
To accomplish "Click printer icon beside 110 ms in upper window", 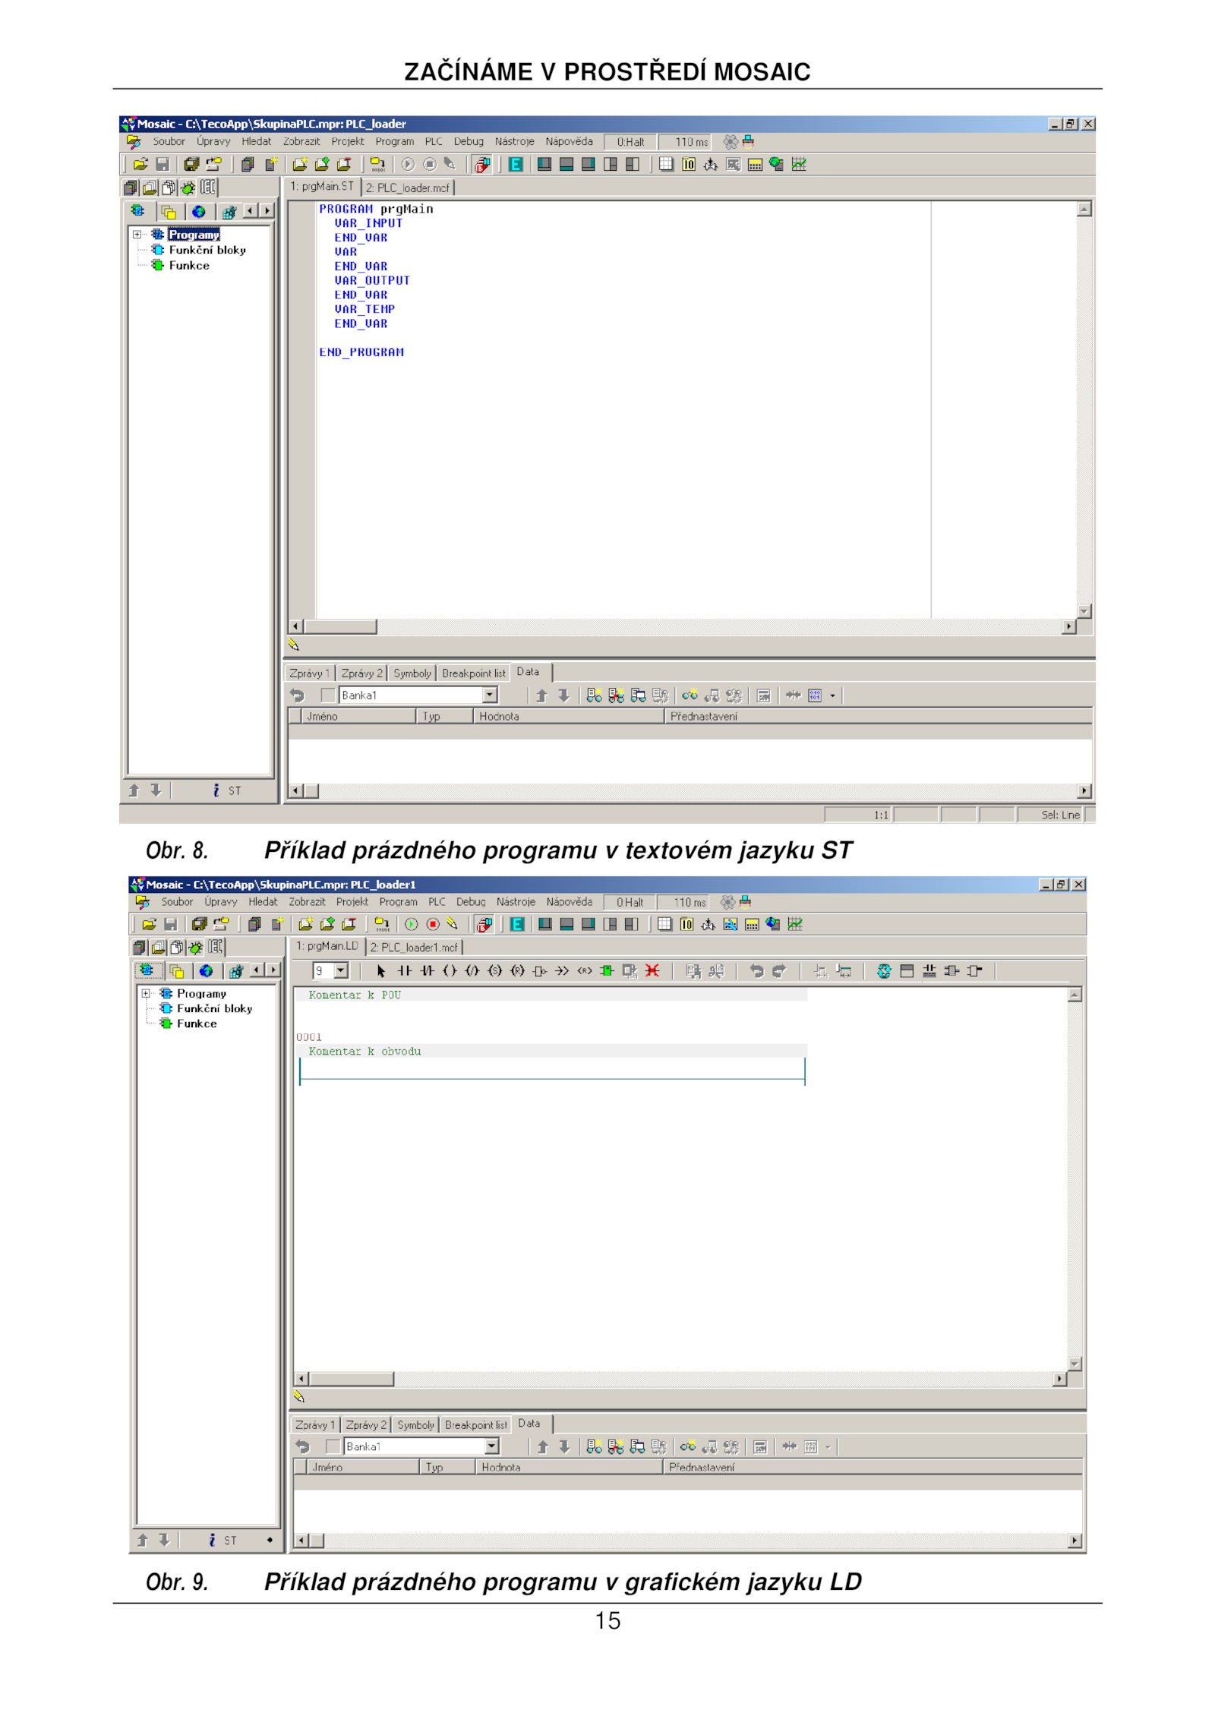I will click(748, 141).
